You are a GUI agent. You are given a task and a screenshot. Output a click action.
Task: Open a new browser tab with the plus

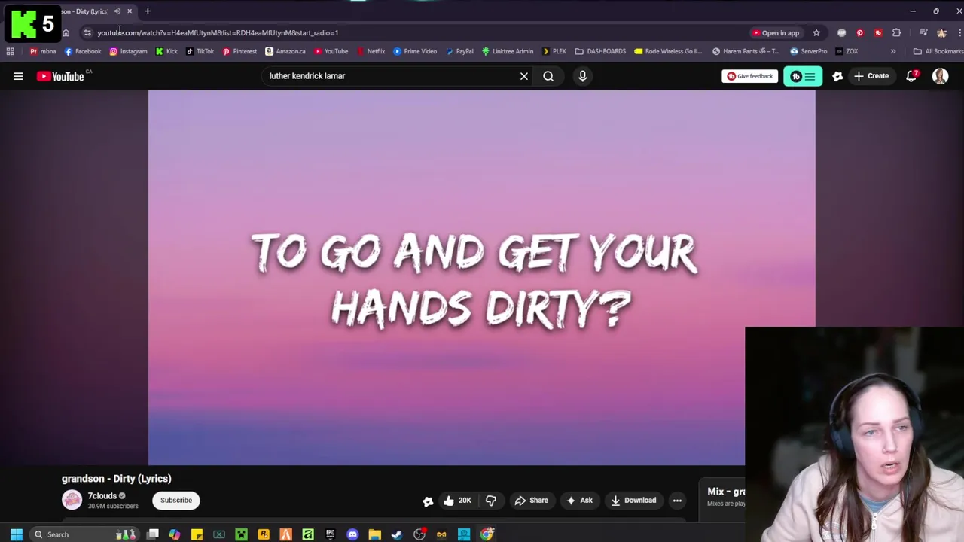(x=148, y=11)
